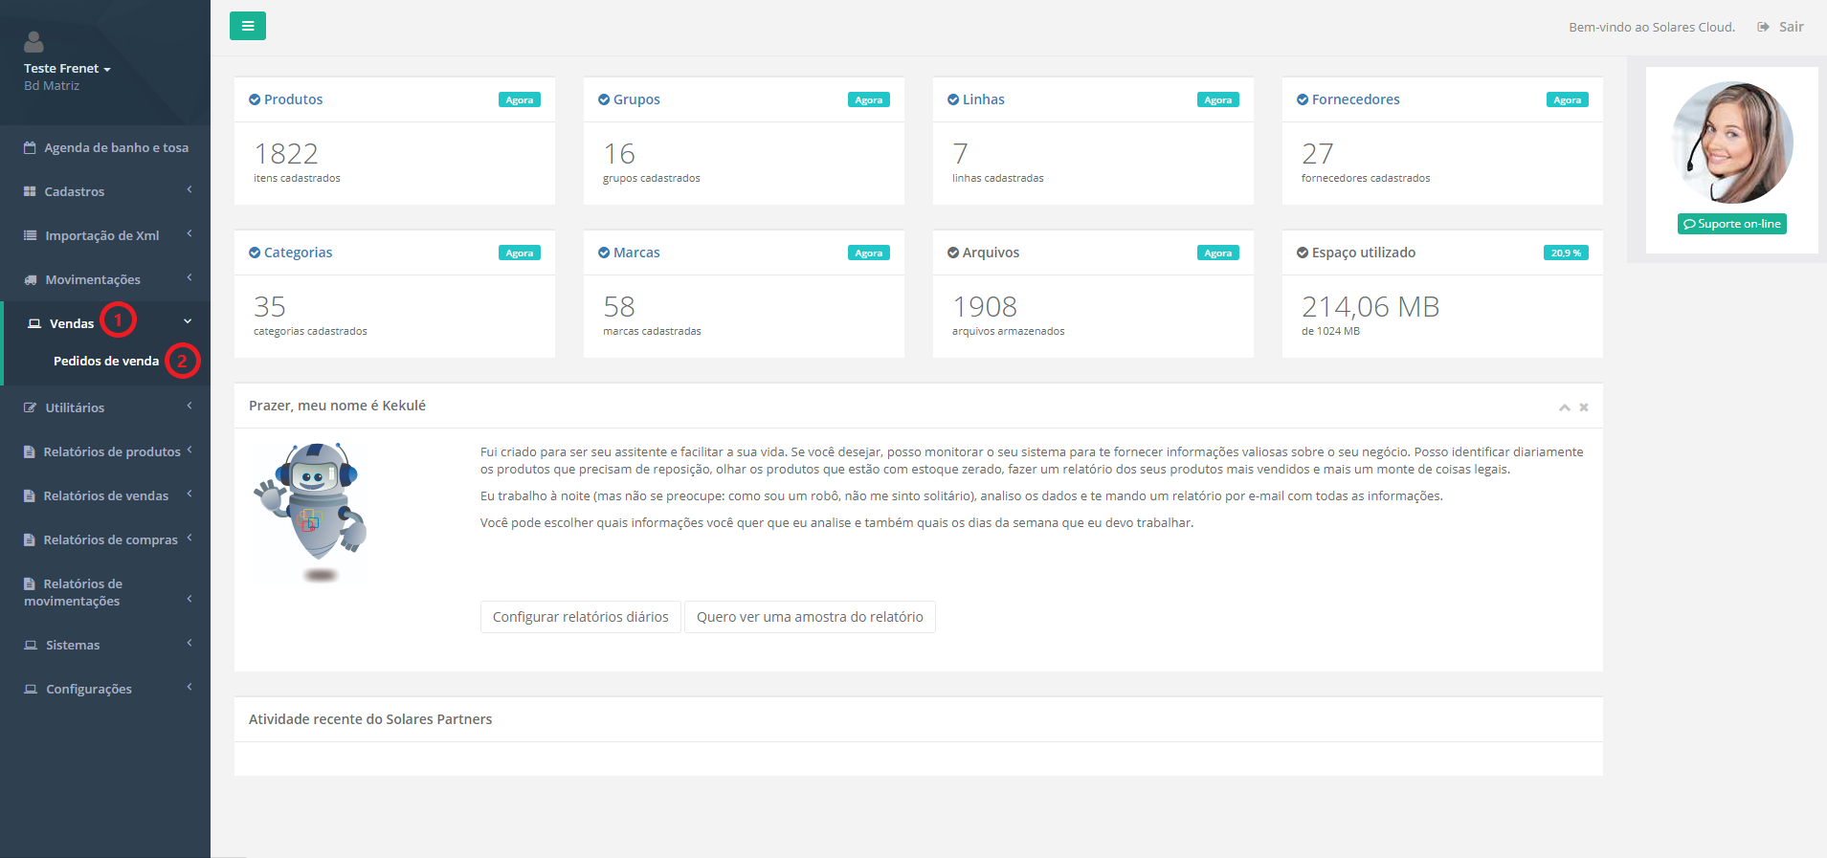Close the Kekulé panel with the X icon

click(x=1584, y=407)
